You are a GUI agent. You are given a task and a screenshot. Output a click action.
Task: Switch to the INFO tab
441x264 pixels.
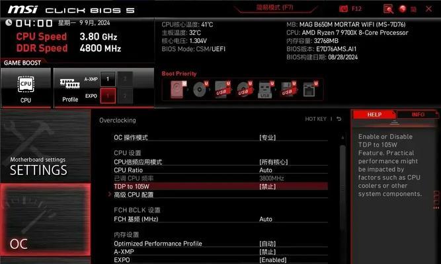(x=418, y=115)
